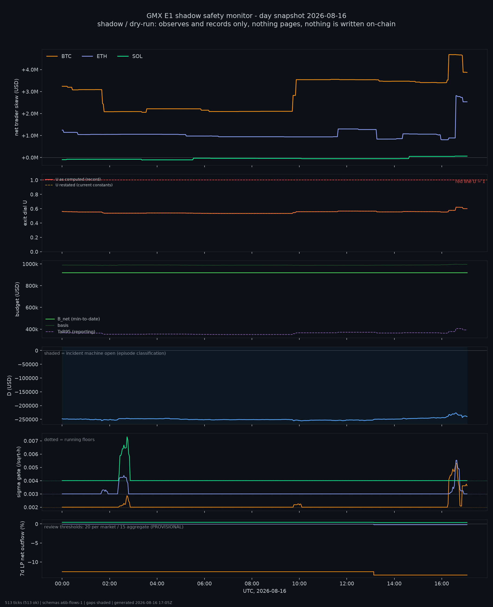This screenshot has height=607, width=493.
Task: Click the "7d LP net outflow (%)" axis label
Action: click(x=22, y=549)
